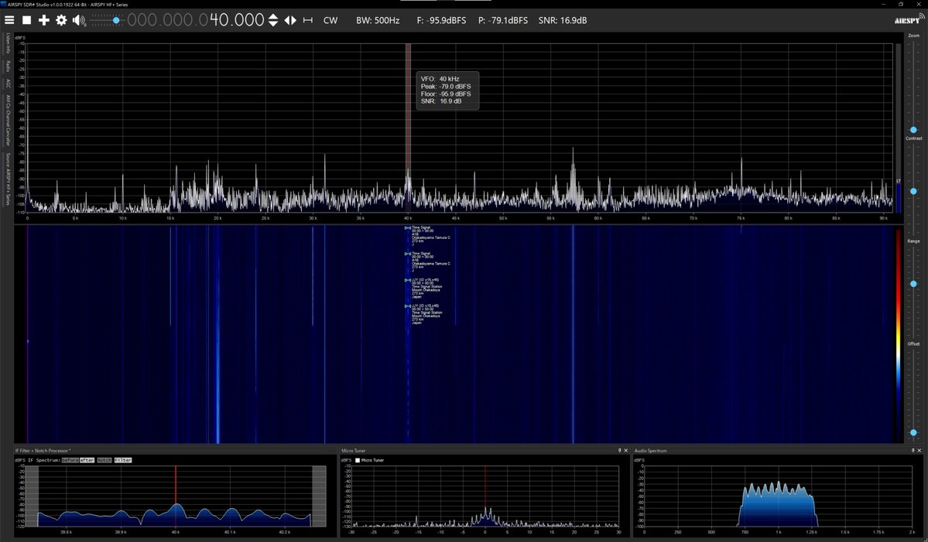Image resolution: width=928 pixels, height=542 pixels.
Task: Click the Audio Spectrum panel title
Action: click(650, 451)
